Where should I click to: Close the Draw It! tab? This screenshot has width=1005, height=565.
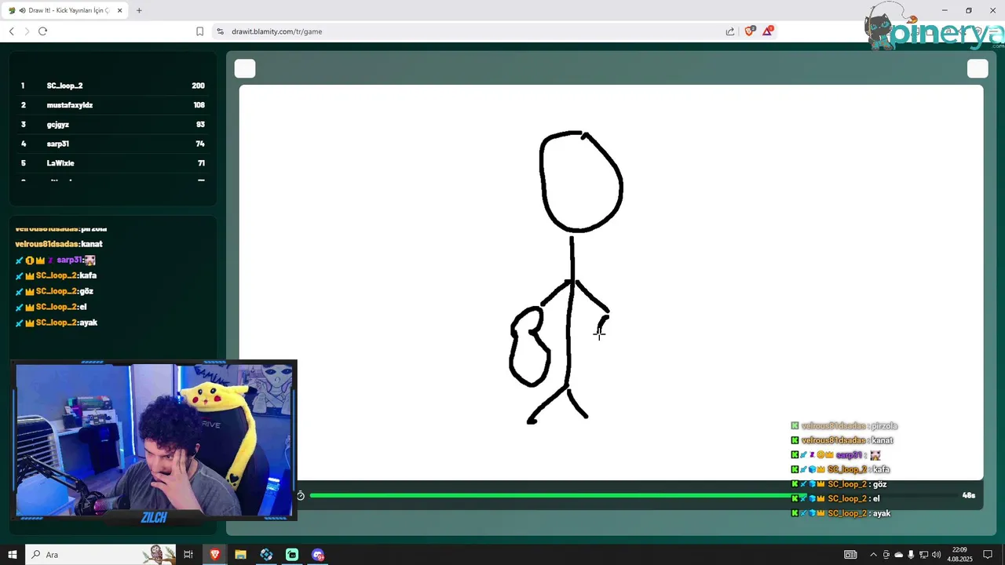click(119, 10)
